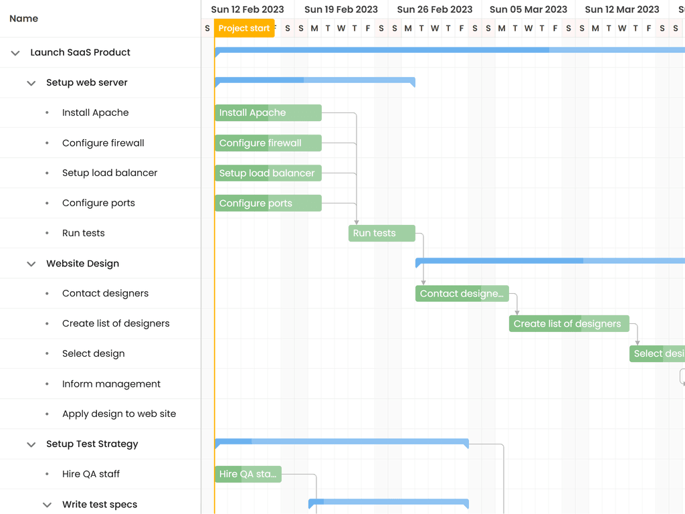Click the Sun 05 Mar 2023 week header
The height and width of the screenshot is (514, 685).
(x=528, y=9)
